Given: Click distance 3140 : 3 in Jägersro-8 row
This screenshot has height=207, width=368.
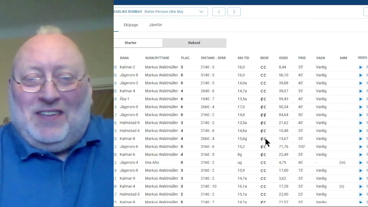Looking at the screenshot, I should (208, 75).
